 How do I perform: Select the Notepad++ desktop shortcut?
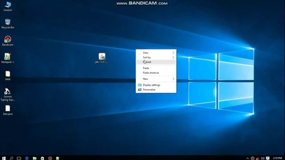point(8,58)
